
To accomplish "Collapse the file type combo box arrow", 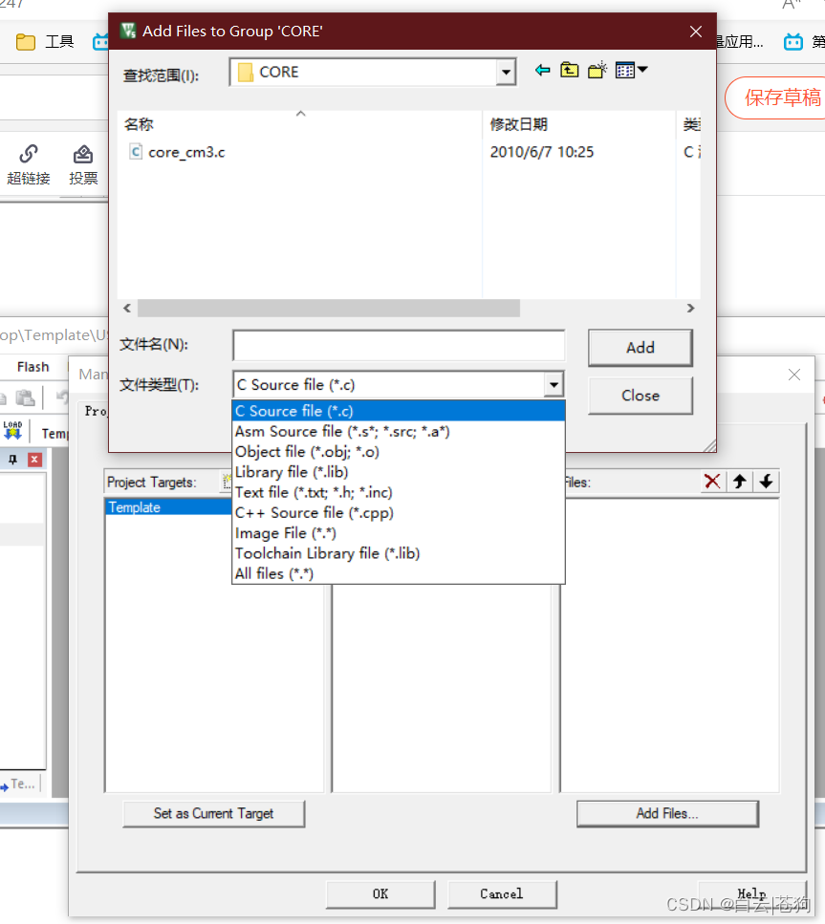I will point(554,385).
